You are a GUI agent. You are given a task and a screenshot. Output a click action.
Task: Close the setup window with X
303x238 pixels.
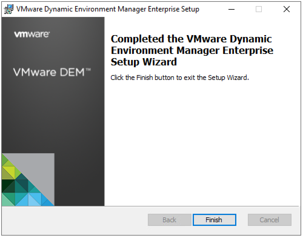tap(286, 9)
